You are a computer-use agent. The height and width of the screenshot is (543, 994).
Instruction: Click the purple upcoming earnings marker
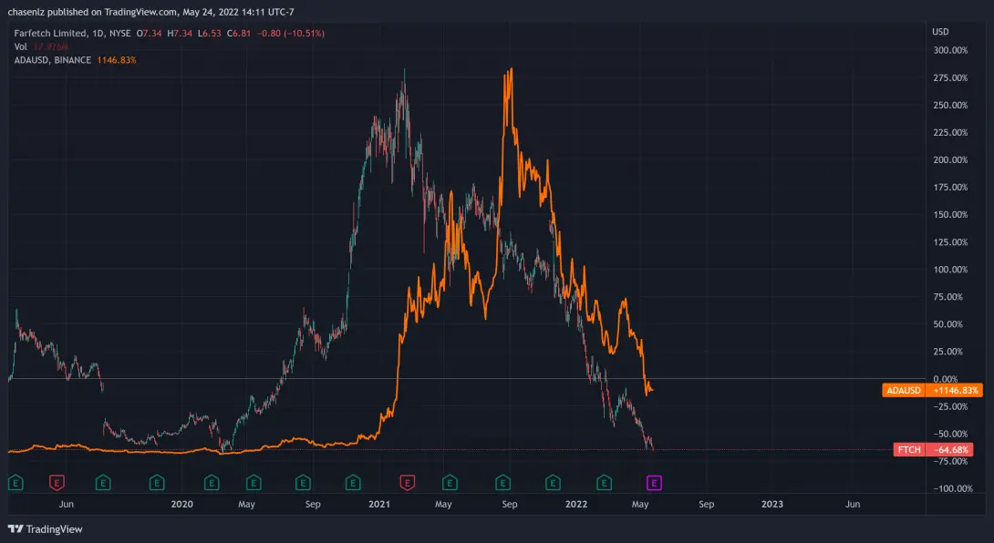point(654,484)
